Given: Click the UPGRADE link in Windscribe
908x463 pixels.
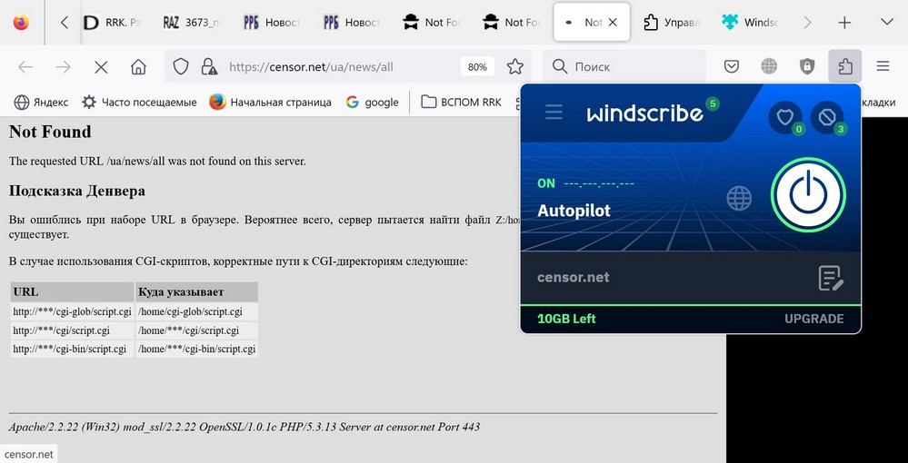Looking at the screenshot, I should pos(813,319).
